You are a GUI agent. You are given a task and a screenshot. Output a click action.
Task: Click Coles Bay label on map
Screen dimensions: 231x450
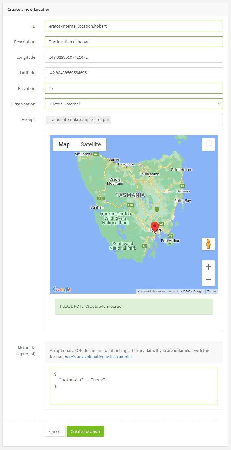click(x=183, y=201)
